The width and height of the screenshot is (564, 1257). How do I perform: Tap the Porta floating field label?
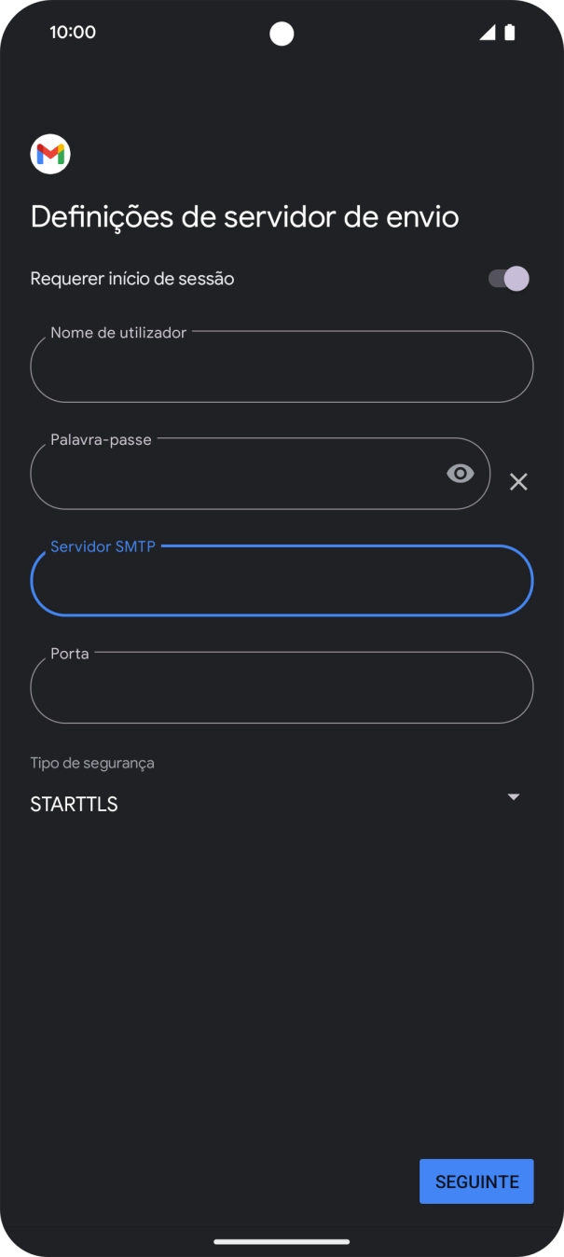(x=70, y=654)
